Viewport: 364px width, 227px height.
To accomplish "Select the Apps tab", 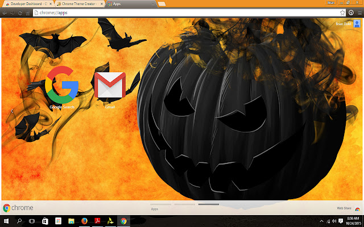I will (x=130, y=4).
